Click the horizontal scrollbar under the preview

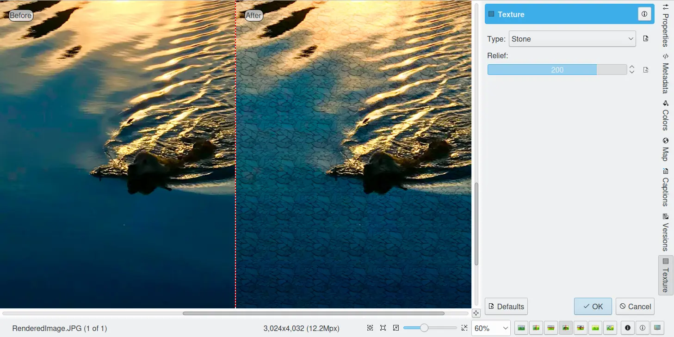click(x=313, y=313)
